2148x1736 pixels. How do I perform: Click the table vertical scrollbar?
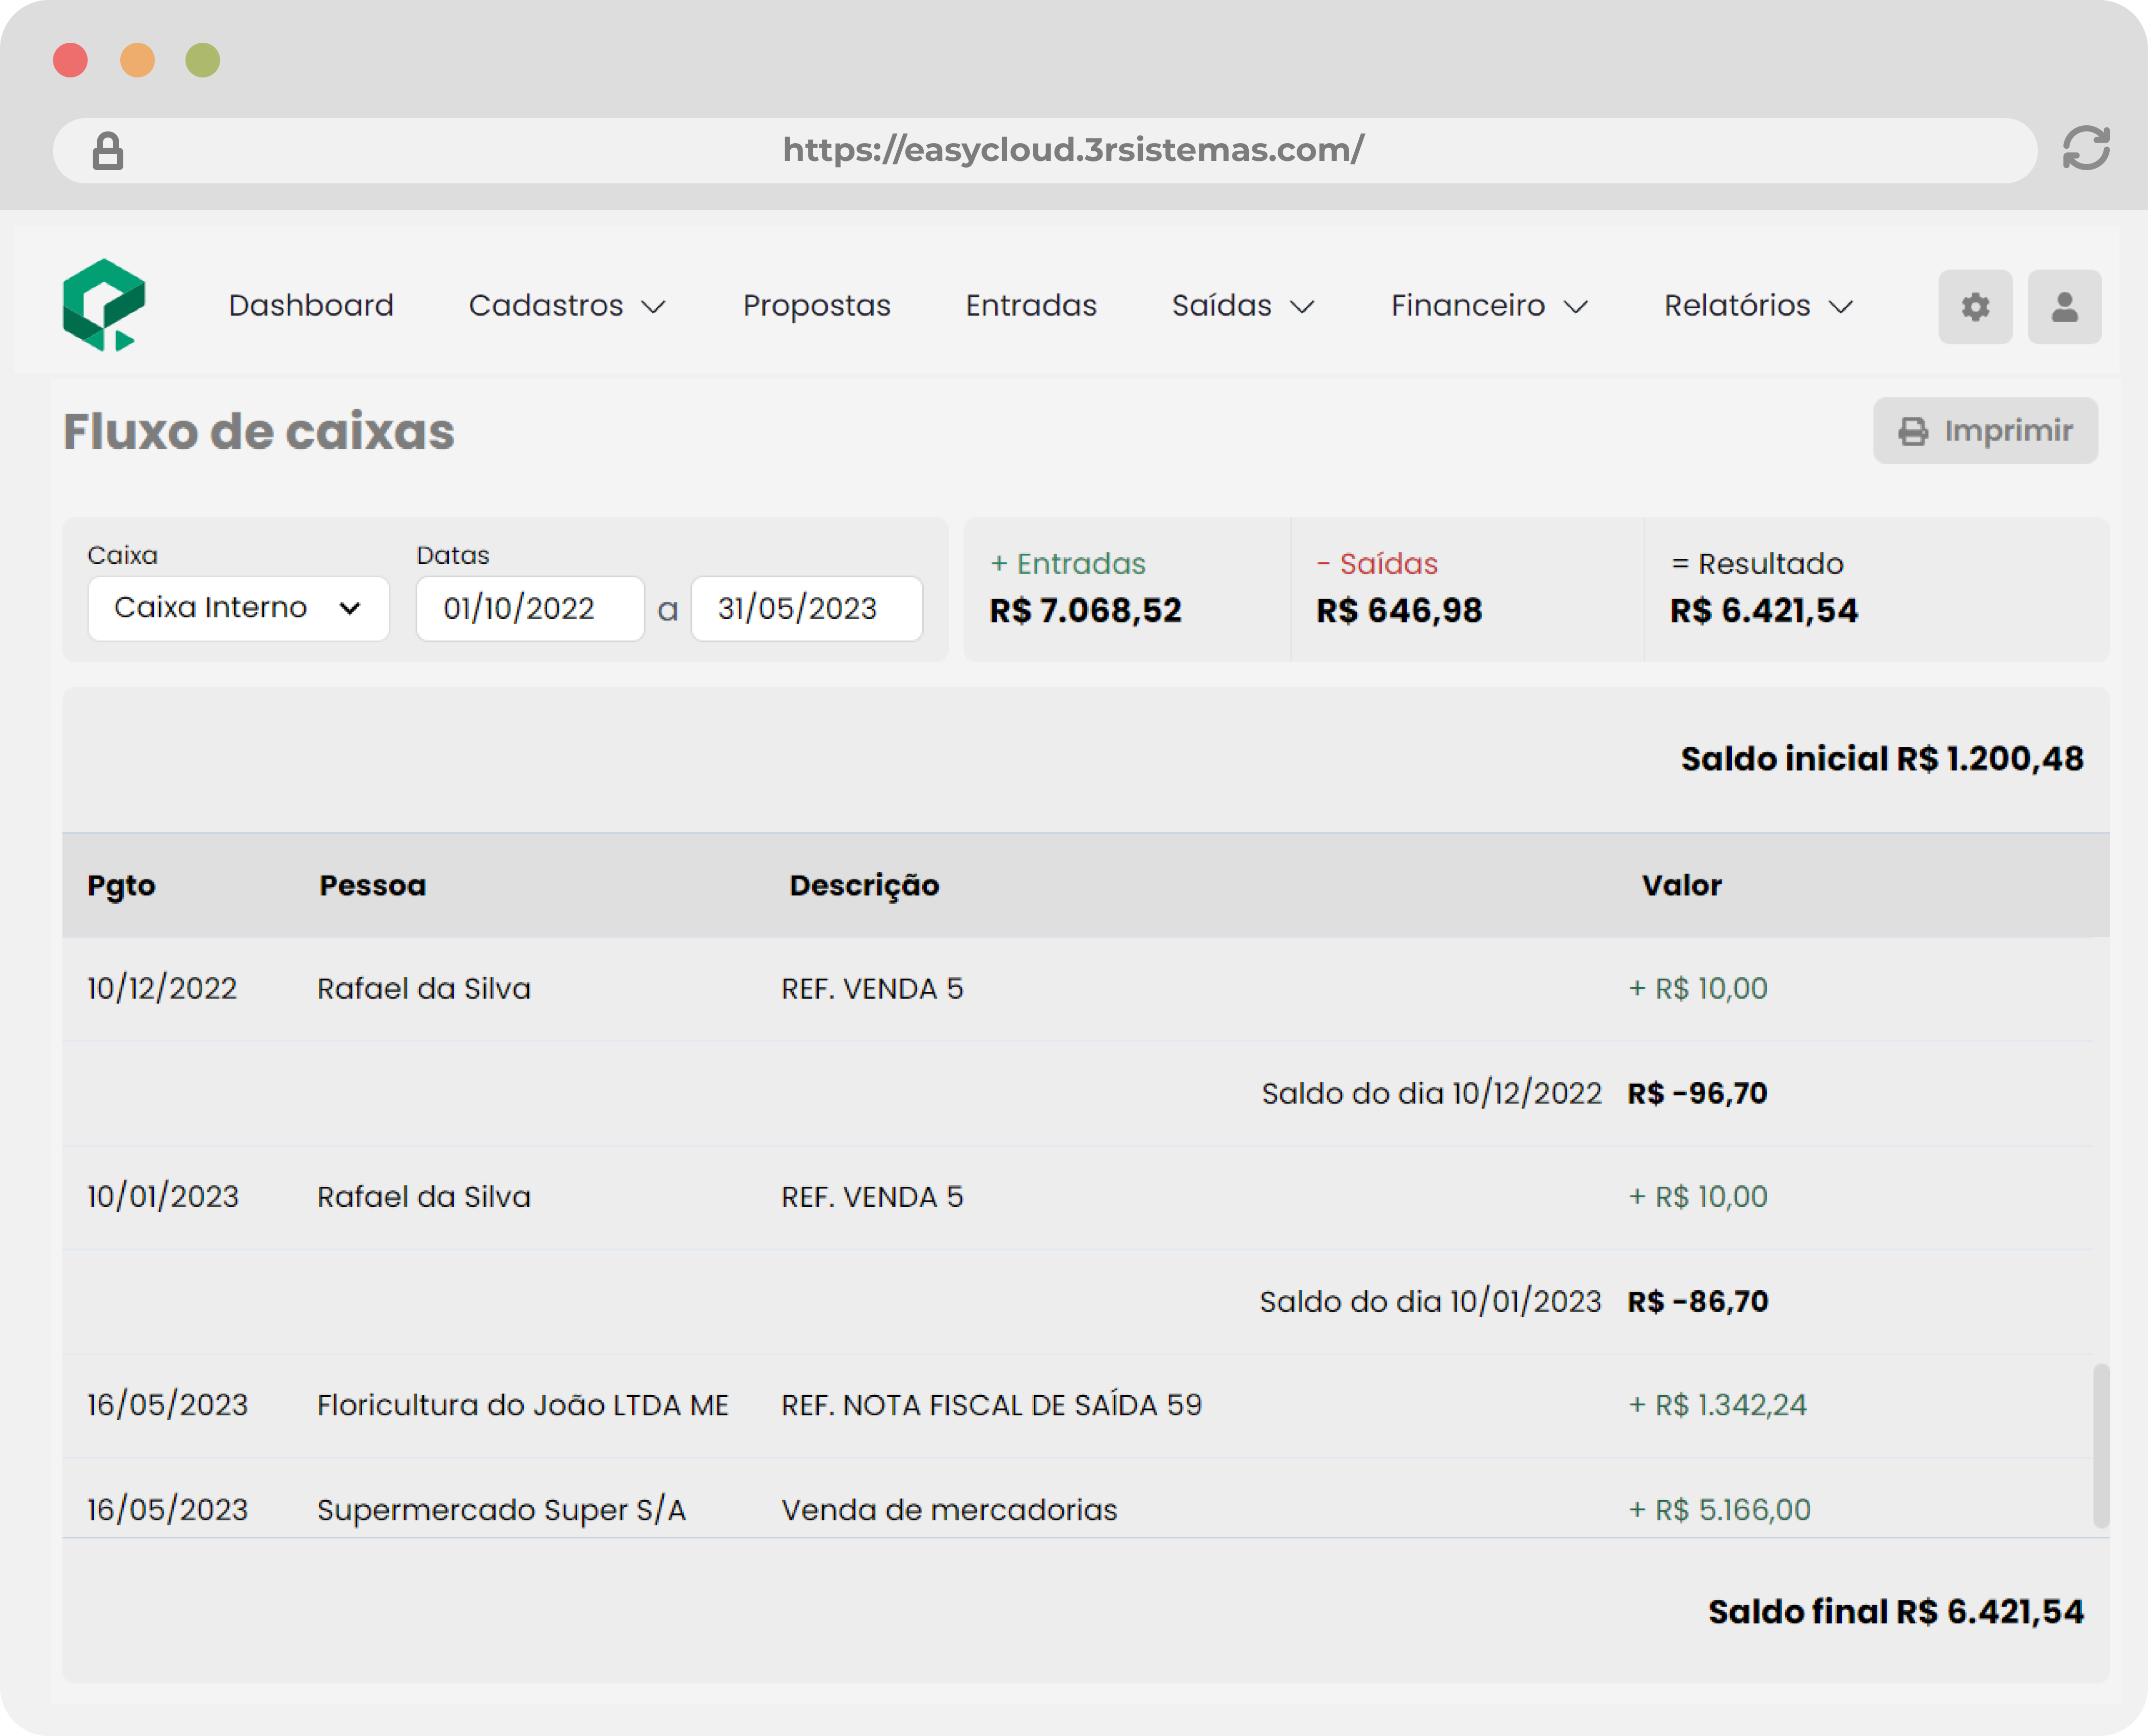point(2101,1445)
